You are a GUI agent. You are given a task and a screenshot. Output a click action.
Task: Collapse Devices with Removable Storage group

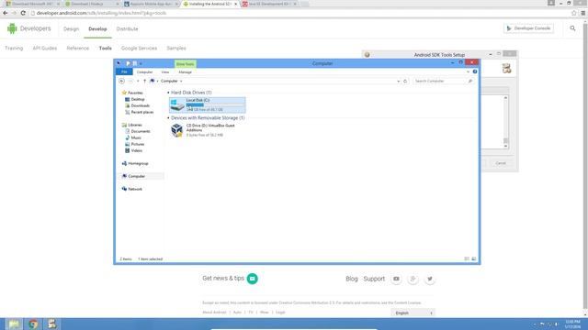[168, 118]
